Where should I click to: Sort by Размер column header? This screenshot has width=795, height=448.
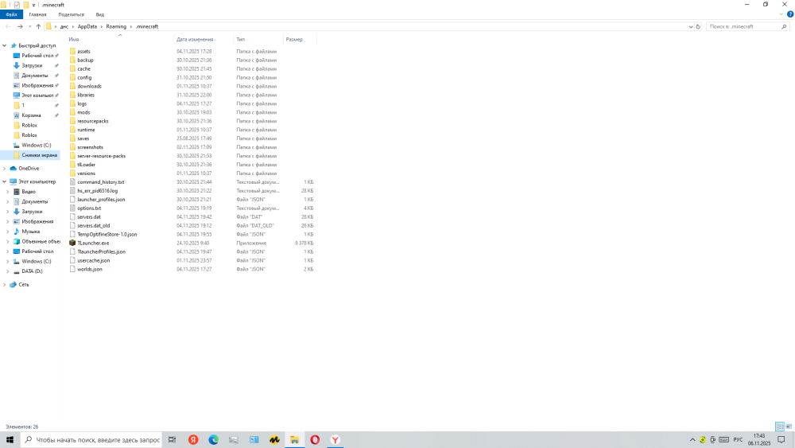pos(294,40)
